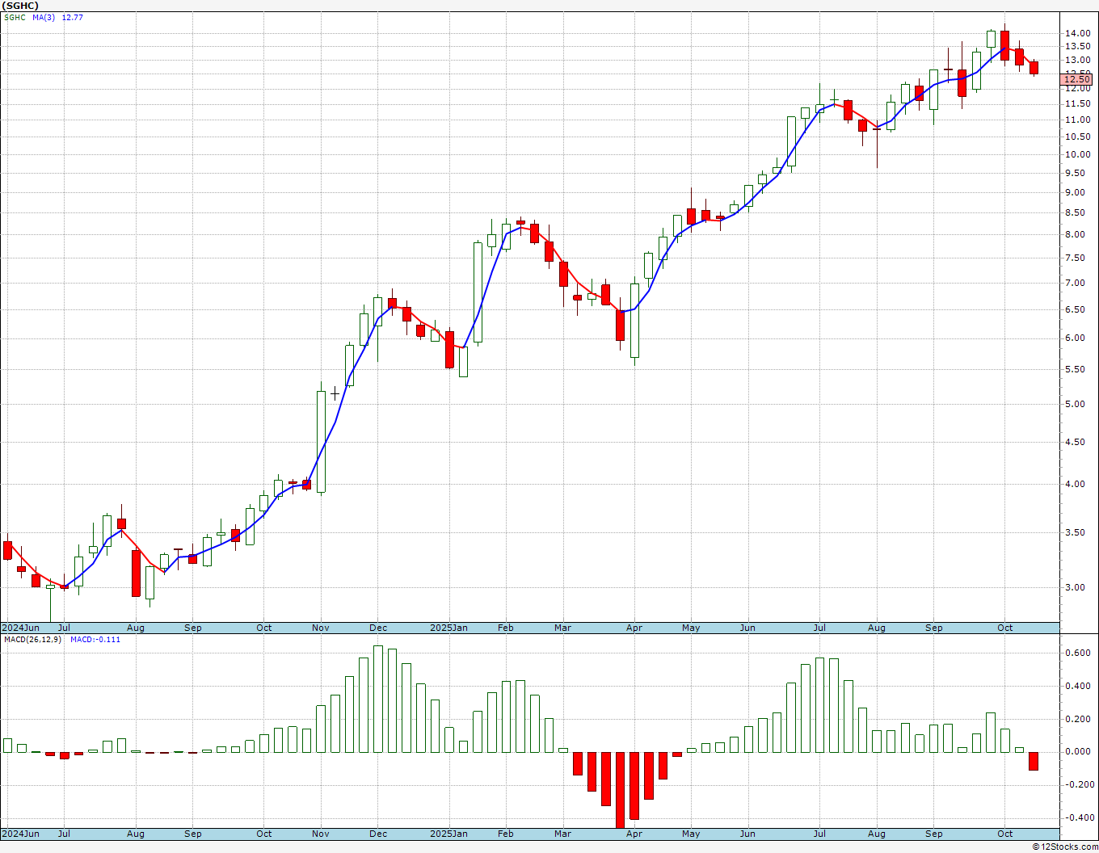Click the tallest MACD bar in early December
The image size is (1099, 853).
point(378,699)
